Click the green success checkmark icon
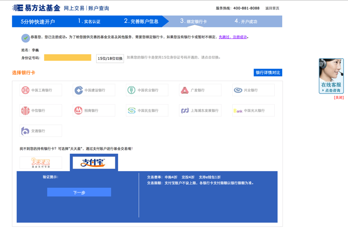Viewport: 348px width, 228px height. pyautogui.click(x=25, y=38)
